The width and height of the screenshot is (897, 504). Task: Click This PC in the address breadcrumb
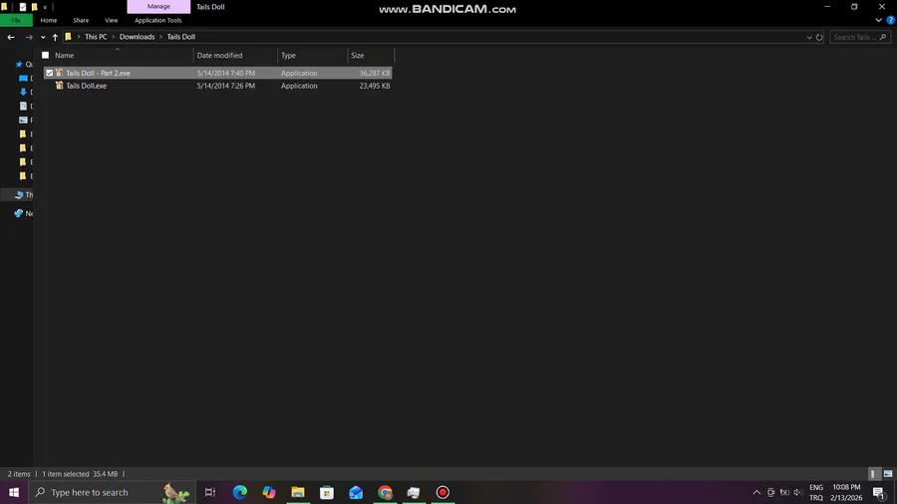[96, 37]
